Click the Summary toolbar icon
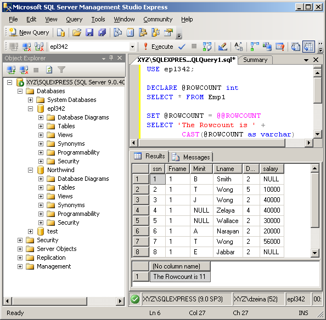The height and width of the screenshot is (320, 326). (131, 32)
